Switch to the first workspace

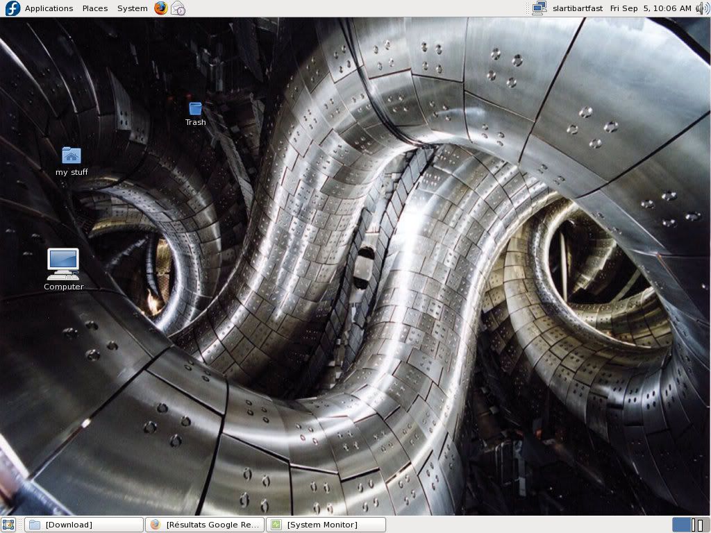681,525
